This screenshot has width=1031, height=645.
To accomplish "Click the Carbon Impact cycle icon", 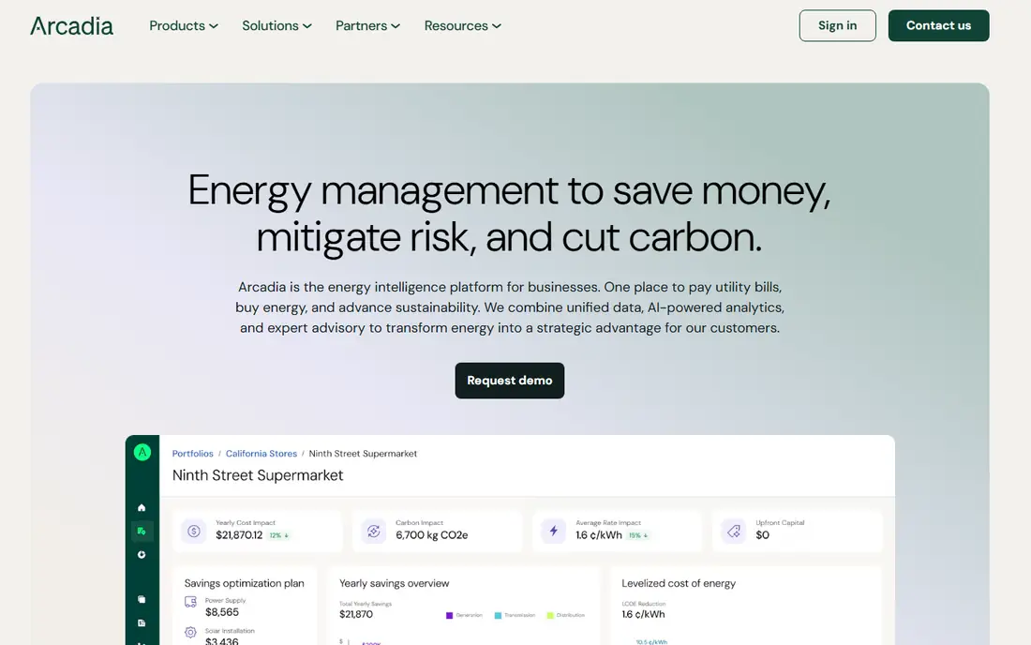I will pyautogui.click(x=373, y=531).
